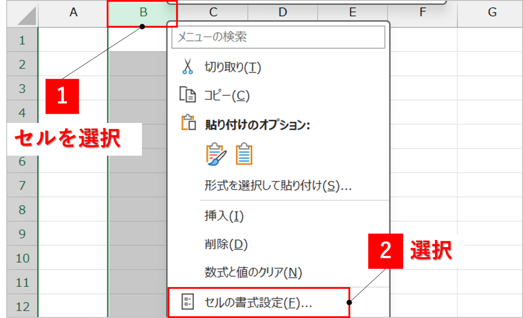The height and width of the screenshot is (318, 523).
Task: Select row 10 header
Action: pos(22,258)
